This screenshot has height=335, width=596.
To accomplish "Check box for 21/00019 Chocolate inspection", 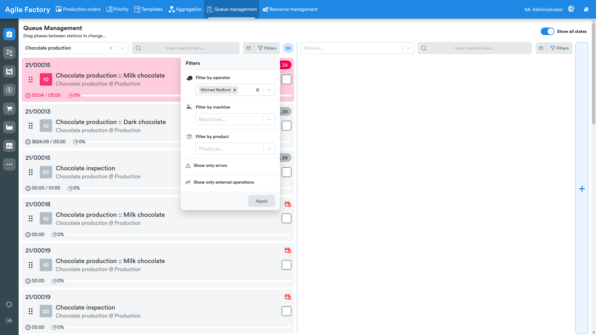I will pyautogui.click(x=286, y=311).
